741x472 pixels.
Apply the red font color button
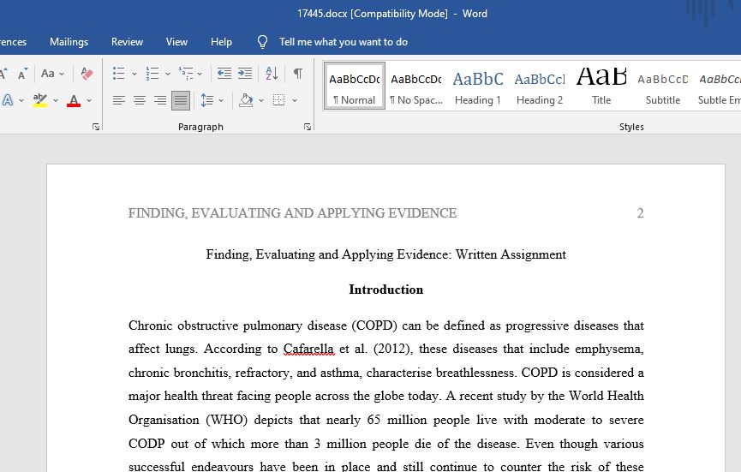click(74, 100)
